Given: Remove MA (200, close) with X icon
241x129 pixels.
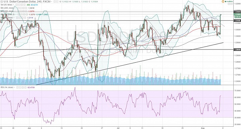Looking at the screenshot, I should pyautogui.click(x=26, y=8).
